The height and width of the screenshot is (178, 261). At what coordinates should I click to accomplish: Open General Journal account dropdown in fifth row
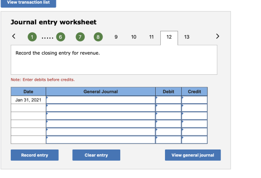tap(101, 132)
